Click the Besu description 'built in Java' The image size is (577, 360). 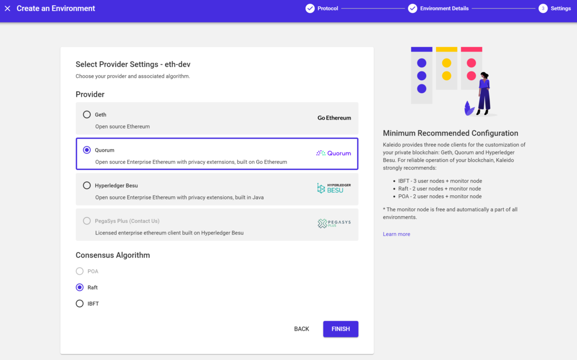[x=179, y=197]
